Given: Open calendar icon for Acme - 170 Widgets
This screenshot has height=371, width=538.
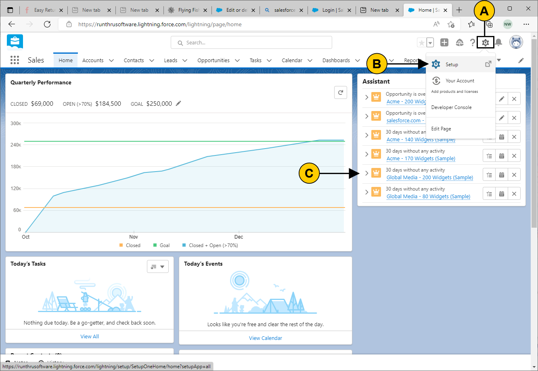Looking at the screenshot, I should pos(501,156).
